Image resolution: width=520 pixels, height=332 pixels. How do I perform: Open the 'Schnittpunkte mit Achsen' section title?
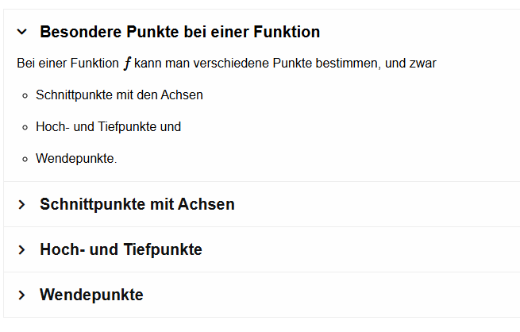(137, 204)
